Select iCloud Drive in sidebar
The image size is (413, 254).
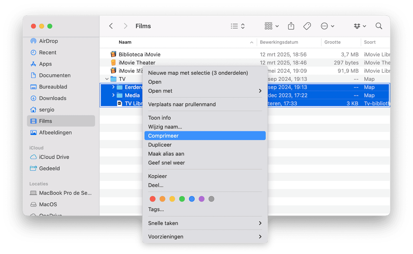(54, 157)
